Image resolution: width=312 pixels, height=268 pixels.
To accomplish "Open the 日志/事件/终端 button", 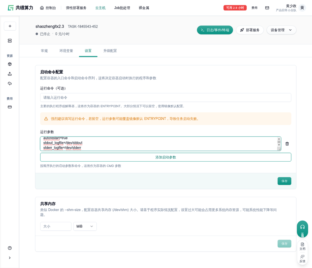I will (215, 30).
